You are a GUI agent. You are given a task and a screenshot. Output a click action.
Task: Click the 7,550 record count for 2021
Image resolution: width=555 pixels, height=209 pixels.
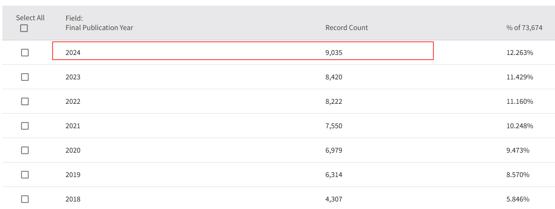coord(334,126)
